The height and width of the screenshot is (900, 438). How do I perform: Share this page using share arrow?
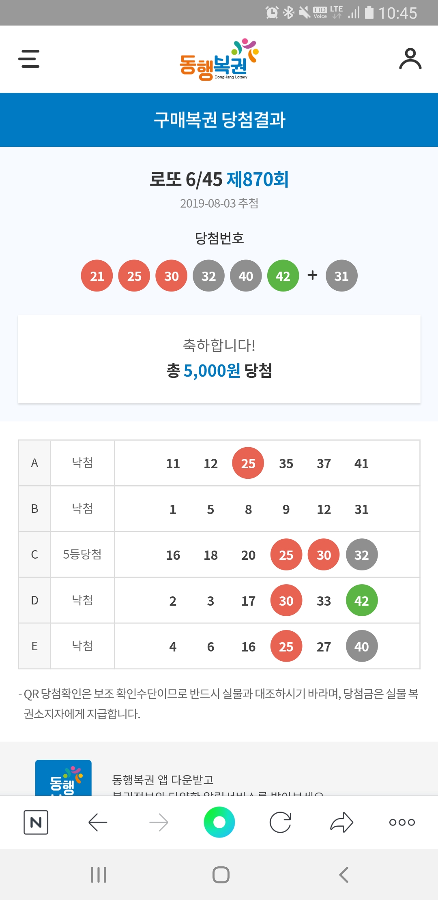(341, 822)
